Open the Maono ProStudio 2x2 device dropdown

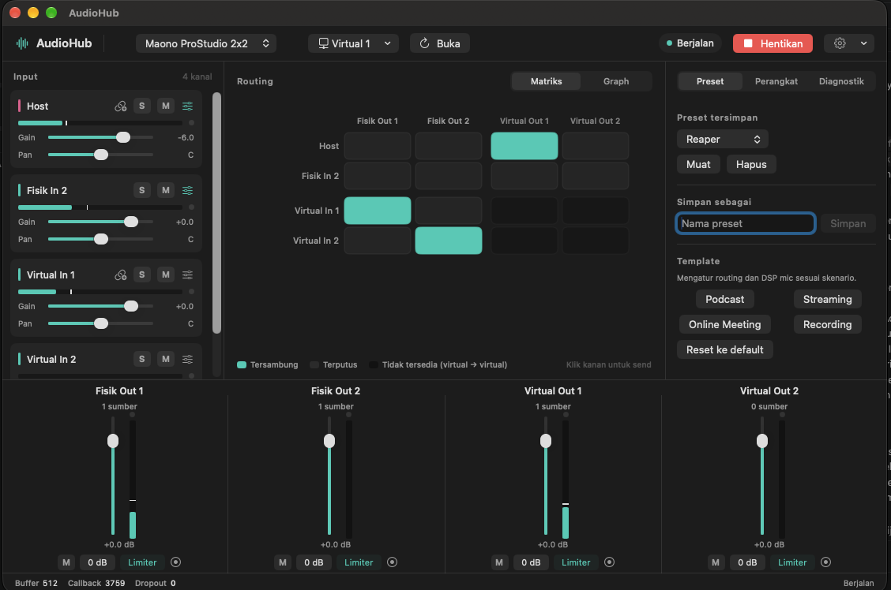pyautogui.click(x=205, y=43)
